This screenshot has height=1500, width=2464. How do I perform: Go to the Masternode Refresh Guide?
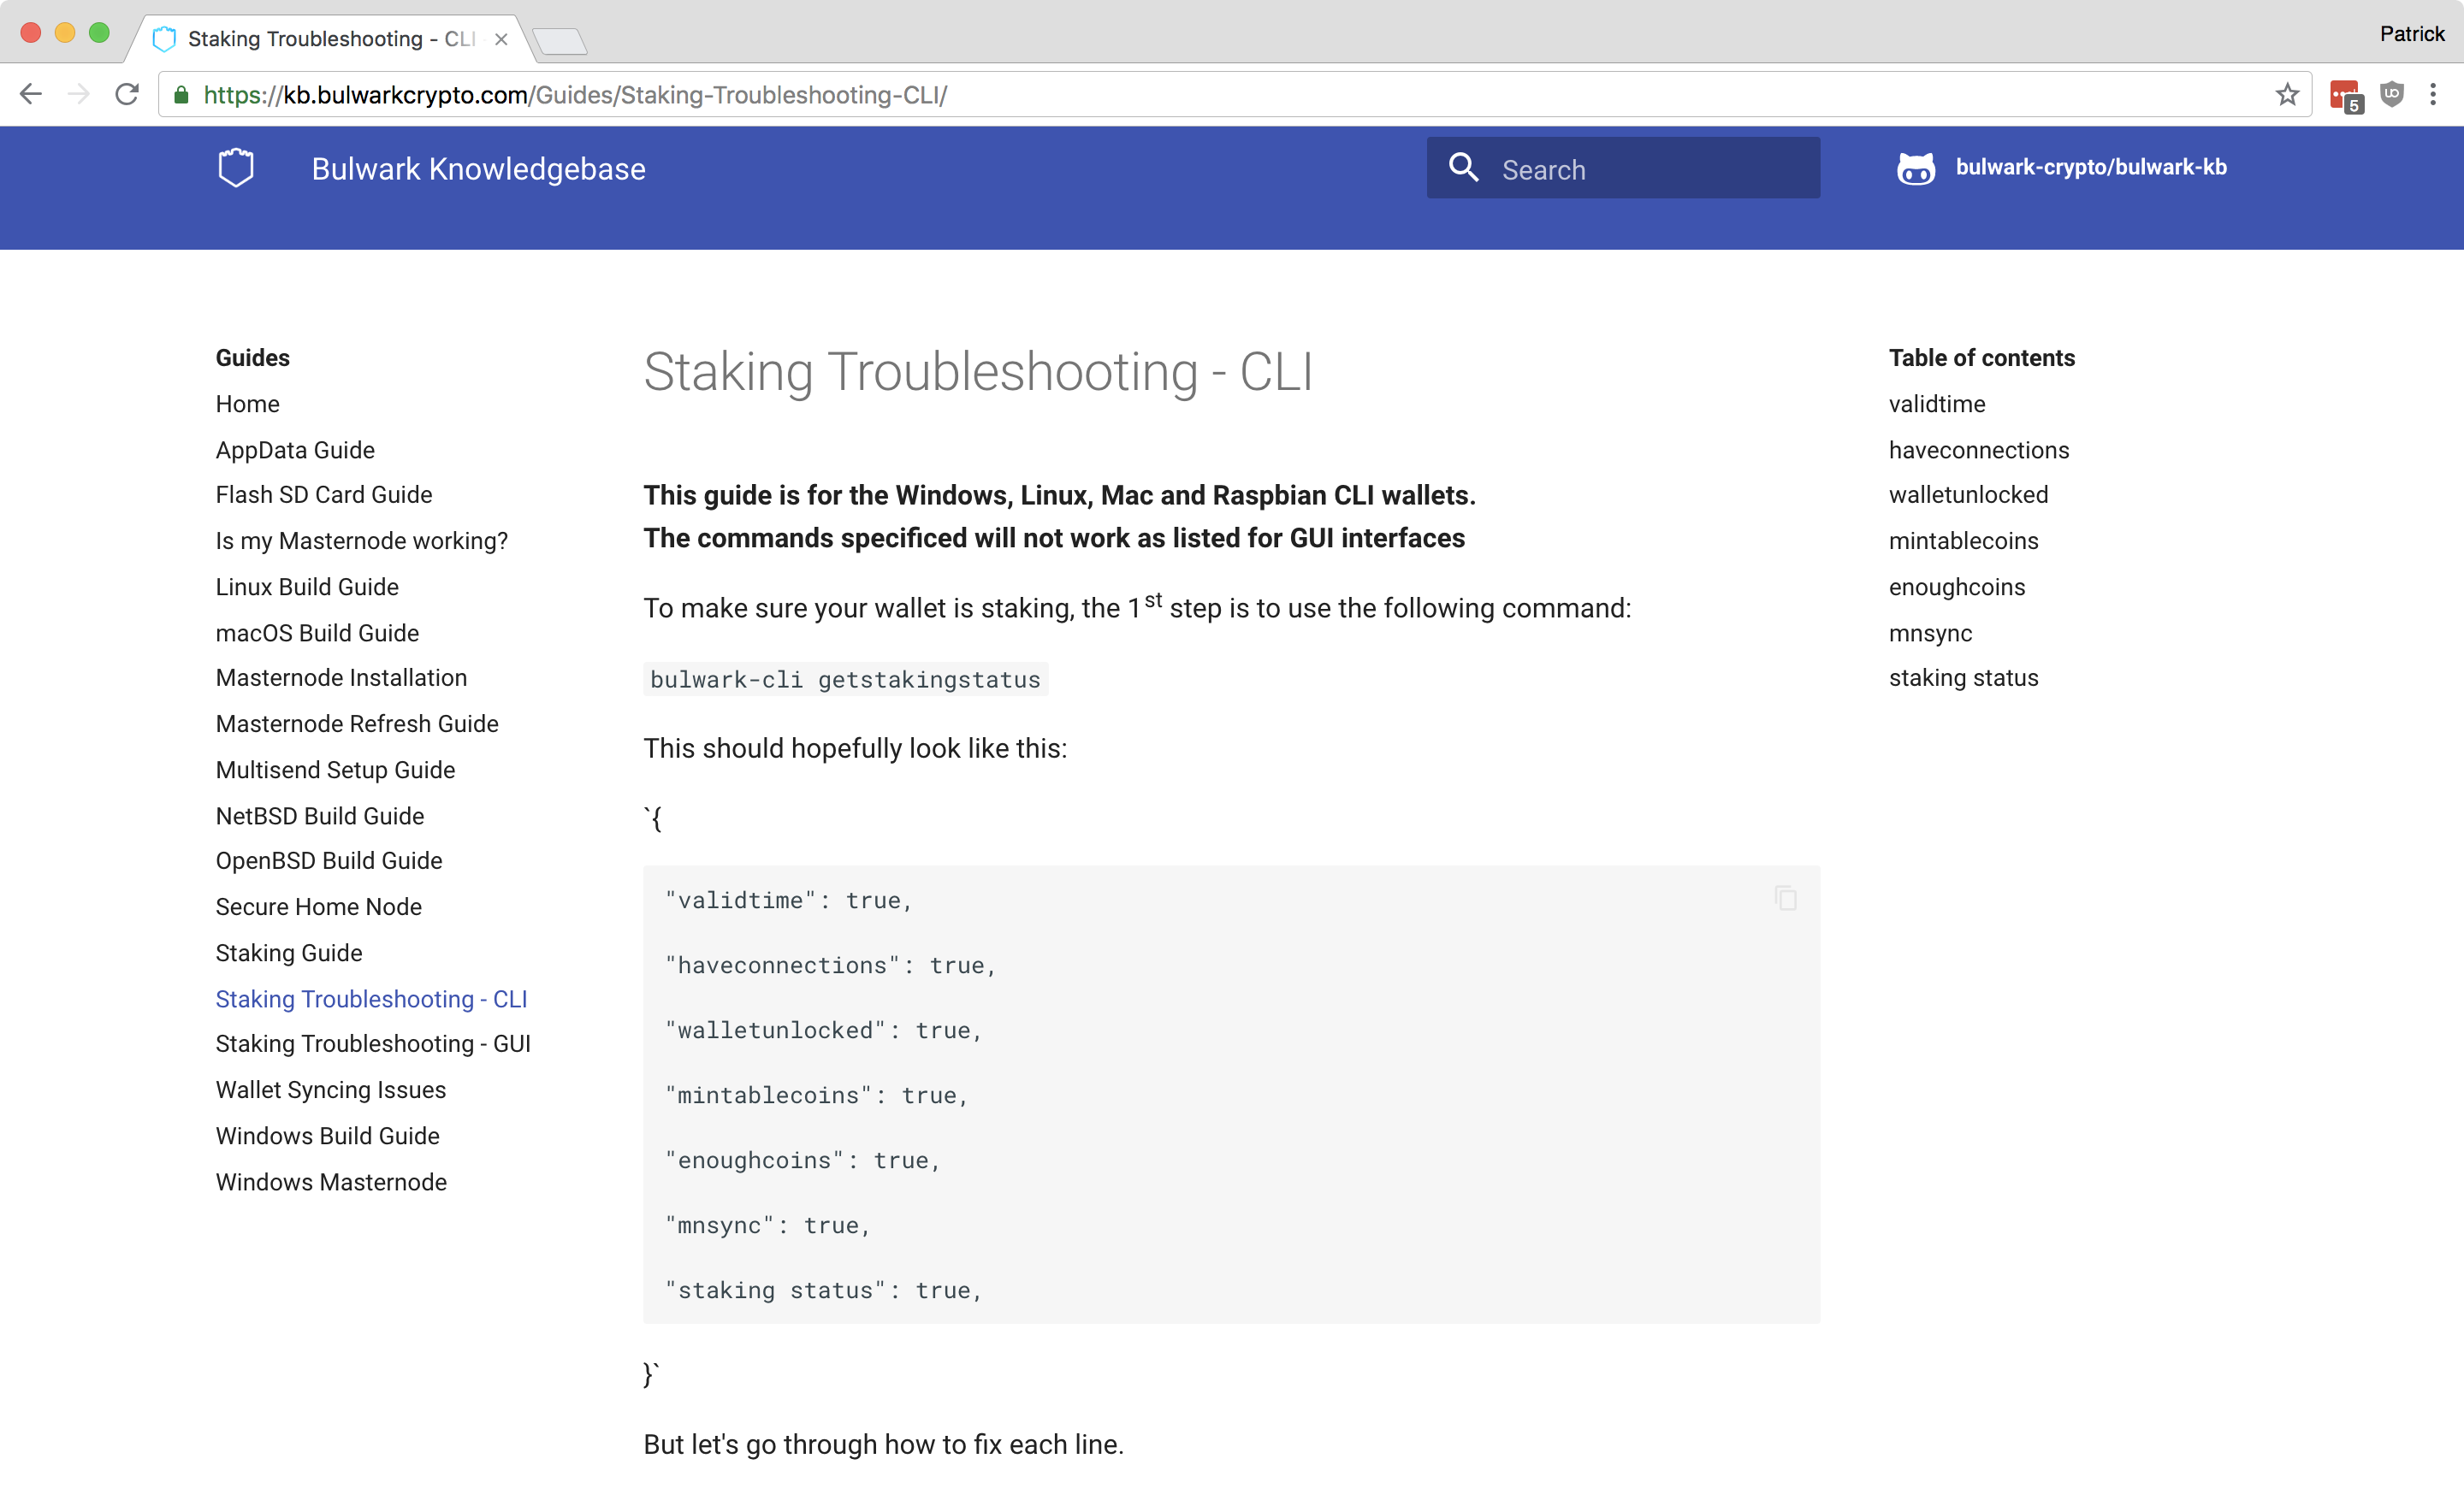(357, 723)
